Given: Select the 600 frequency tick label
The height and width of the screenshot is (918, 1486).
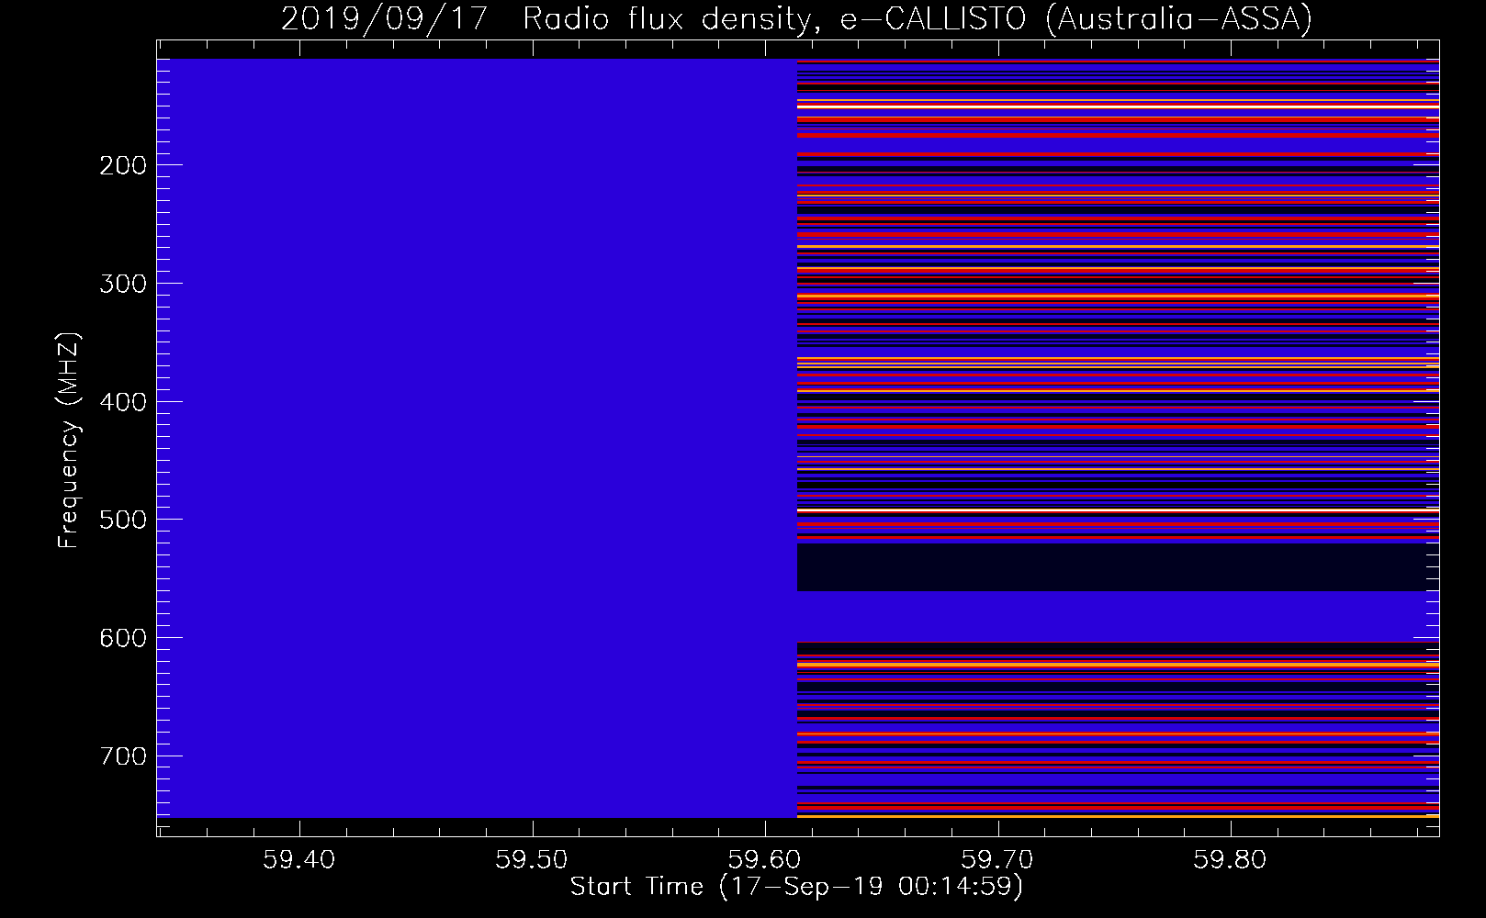Looking at the screenshot, I should (122, 638).
